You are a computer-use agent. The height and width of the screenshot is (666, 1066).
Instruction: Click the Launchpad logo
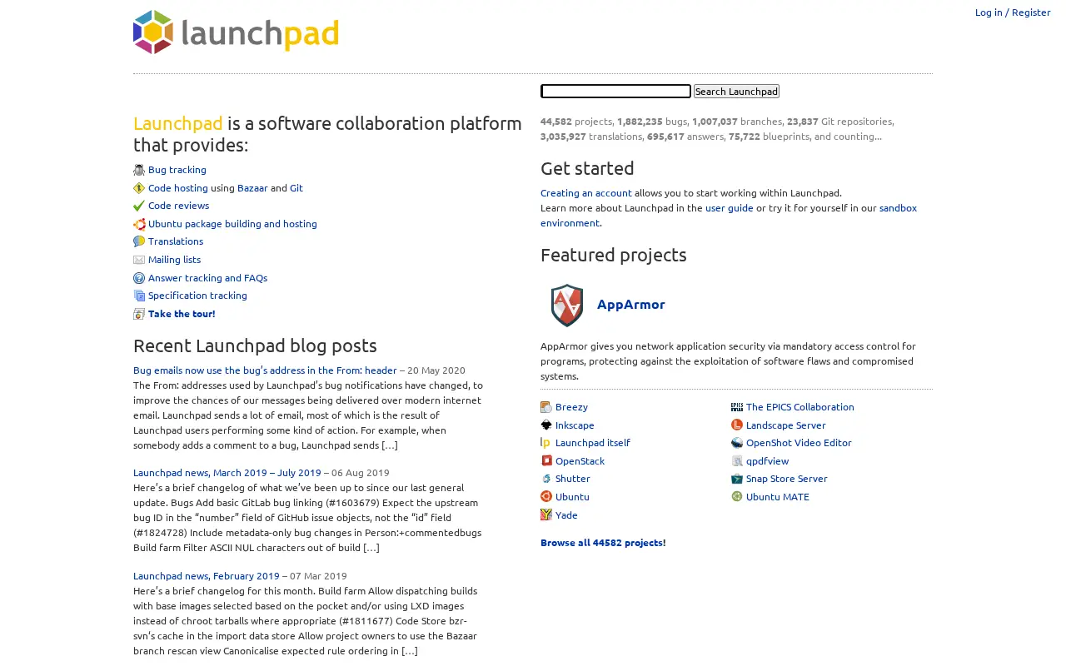[236, 32]
